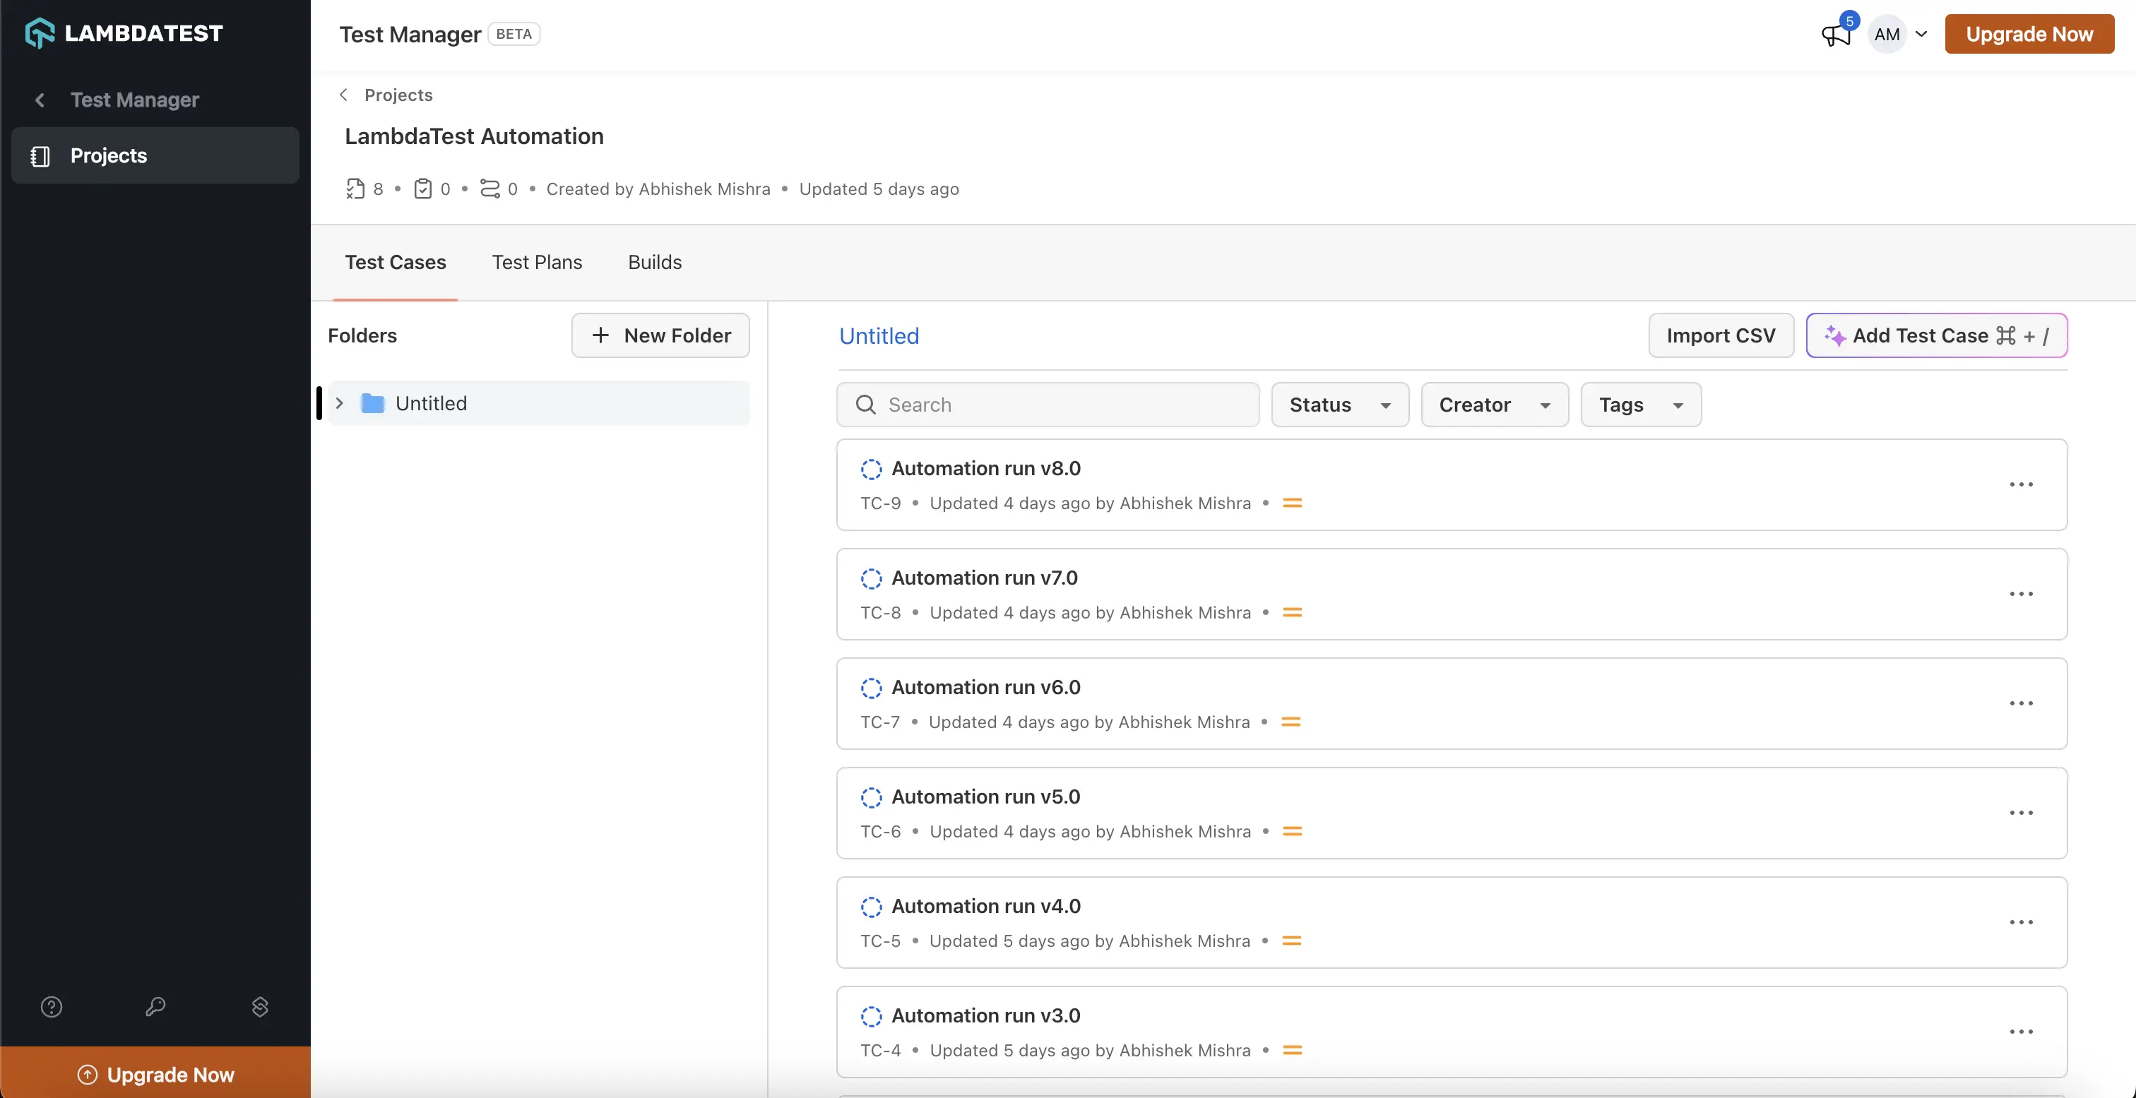Click status circle of Automation run v8.0
Viewport: 2136px width, 1098px height.
pos(871,469)
